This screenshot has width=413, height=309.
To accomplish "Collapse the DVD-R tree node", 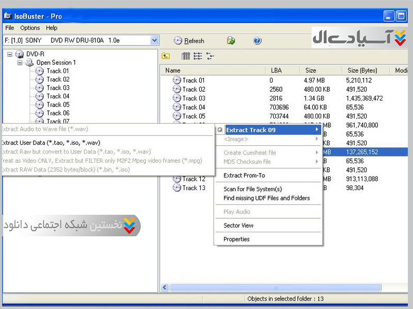I will pyautogui.click(x=10, y=54).
